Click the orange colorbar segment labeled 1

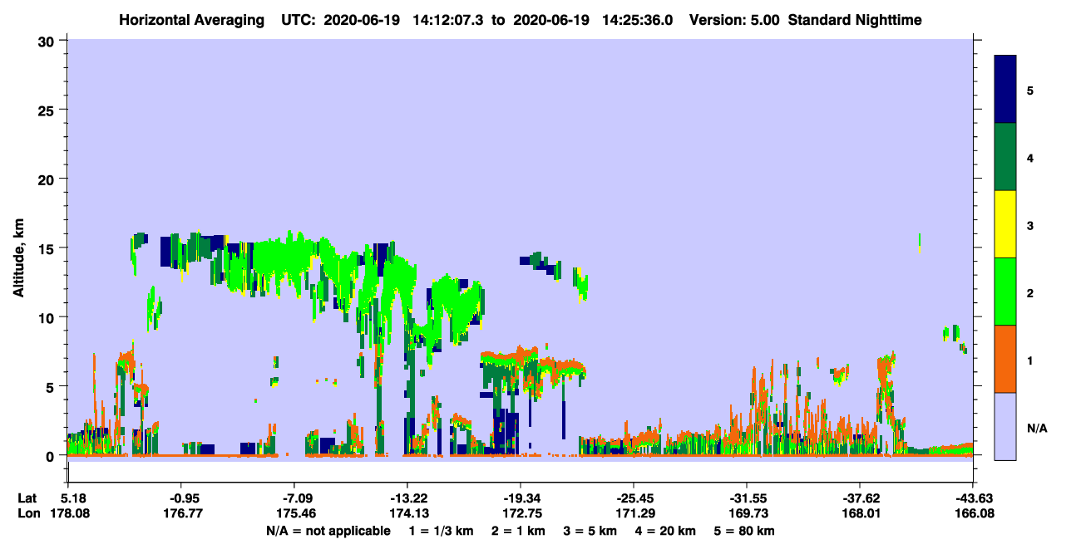(x=1005, y=359)
